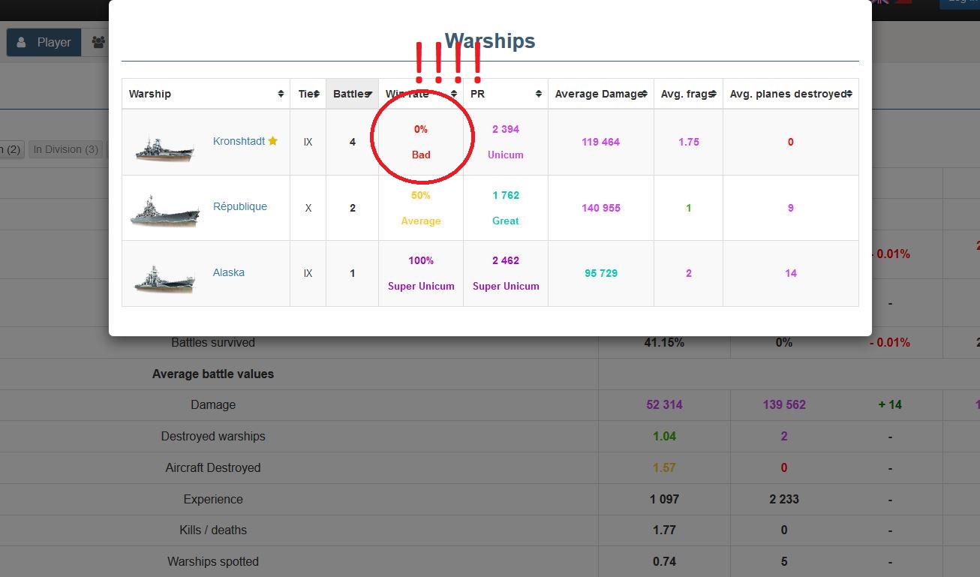Click Alaska planes destroyed value 14
Viewport: 980px width, 577px height.
tap(791, 273)
